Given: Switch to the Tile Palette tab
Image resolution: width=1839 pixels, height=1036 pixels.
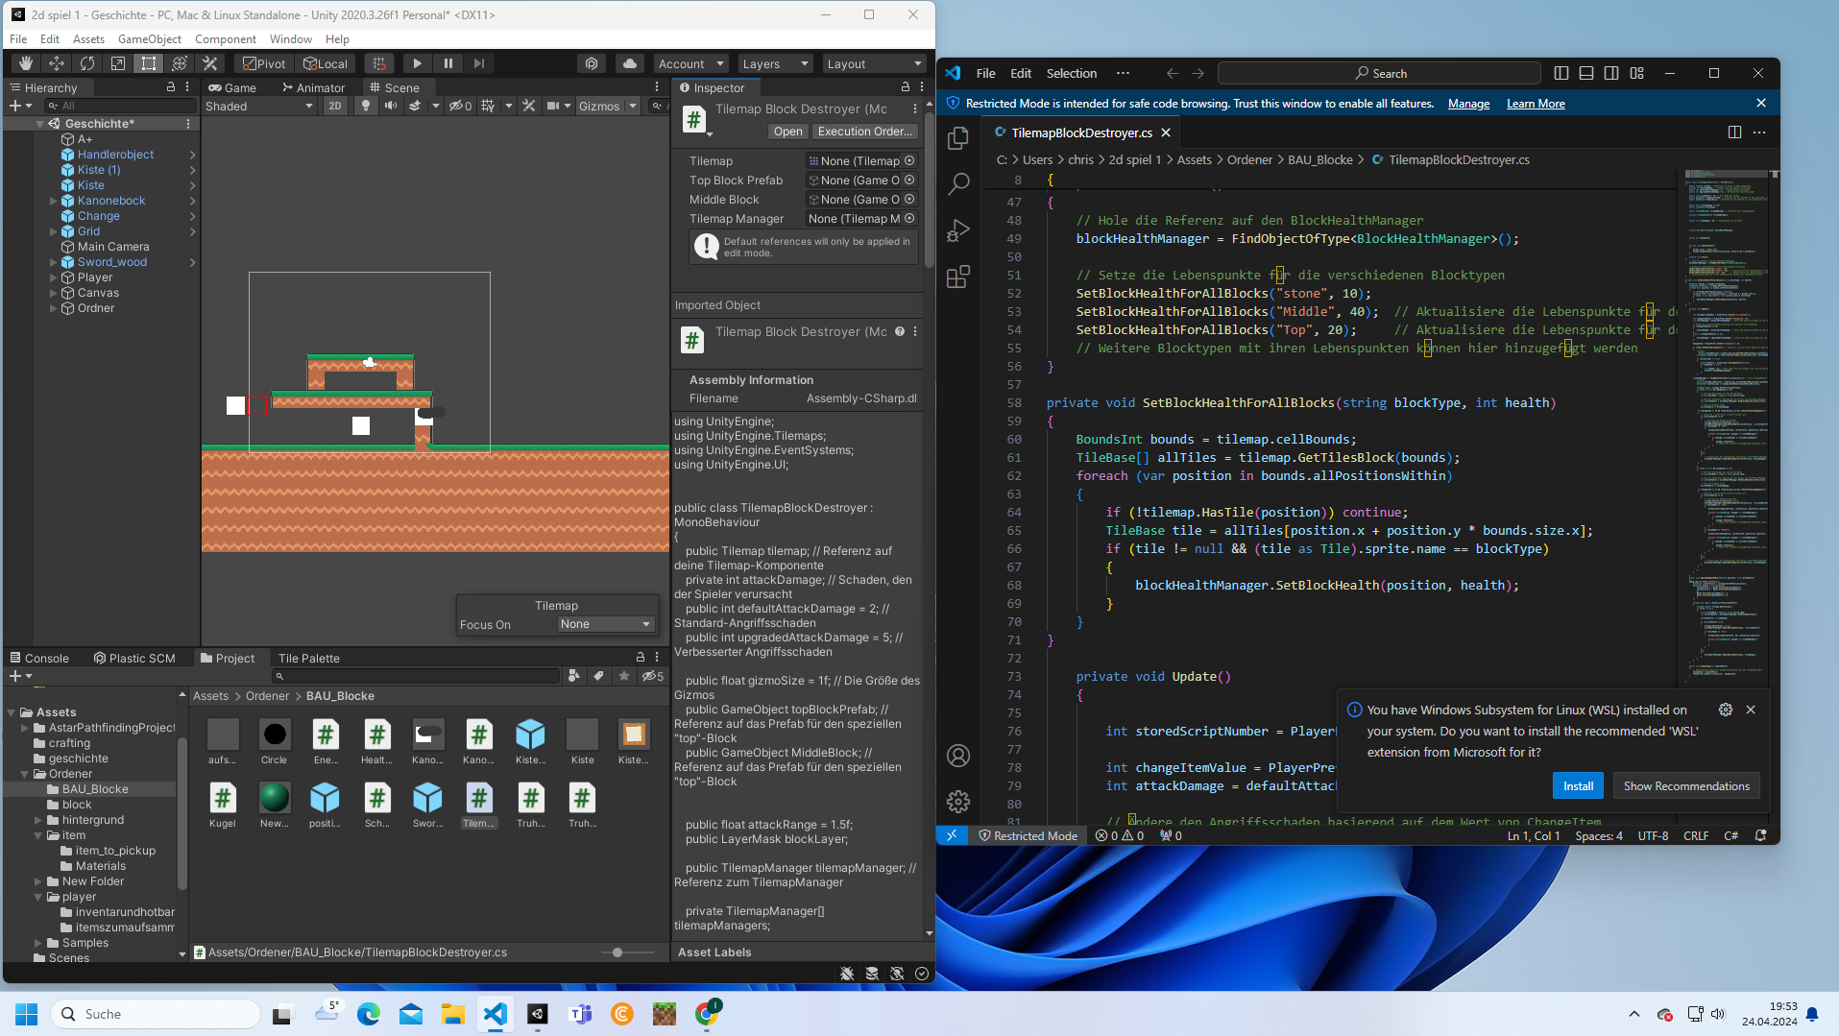Looking at the screenshot, I should click(x=308, y=658).
